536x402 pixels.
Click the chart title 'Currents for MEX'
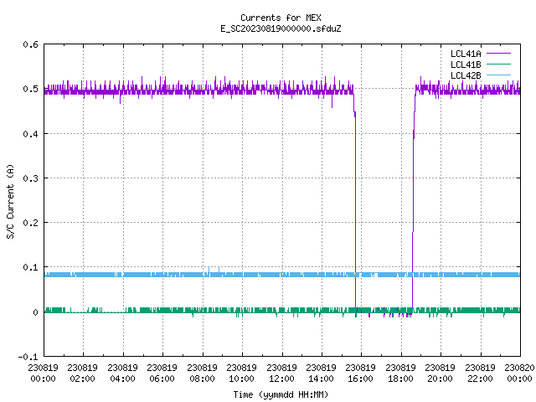click(x=281, y=18)
